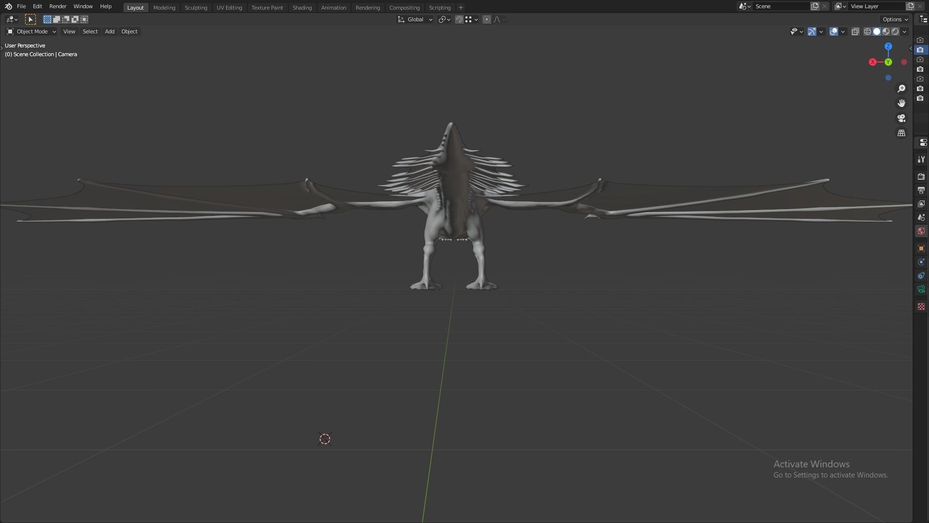Image resolution: width=929 pixels, height=523 pixels.
Task: Open the Object Mode dropdown
Action: click(31, 31)
